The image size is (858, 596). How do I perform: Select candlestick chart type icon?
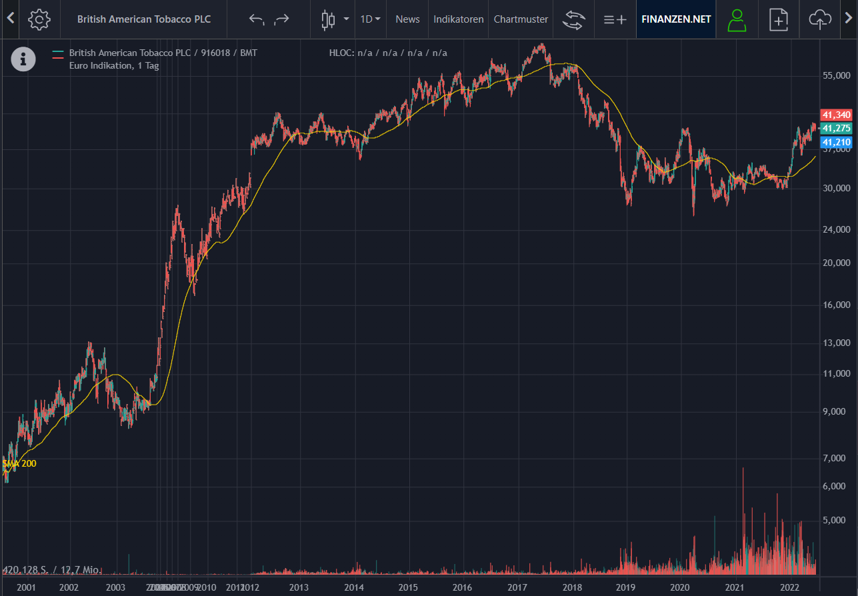point(328,19)
